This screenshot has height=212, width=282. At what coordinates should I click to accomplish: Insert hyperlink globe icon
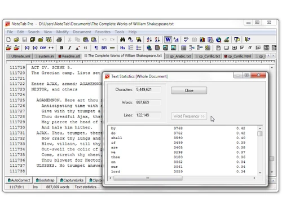pyautogui.click(x=149, y=48)
